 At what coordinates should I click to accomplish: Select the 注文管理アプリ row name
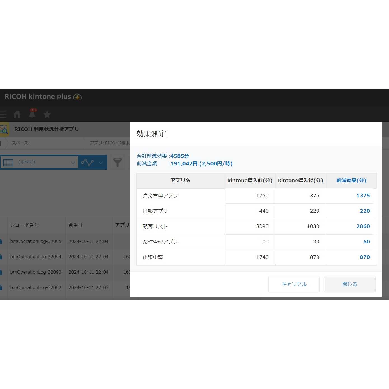[x=160, y=196]
